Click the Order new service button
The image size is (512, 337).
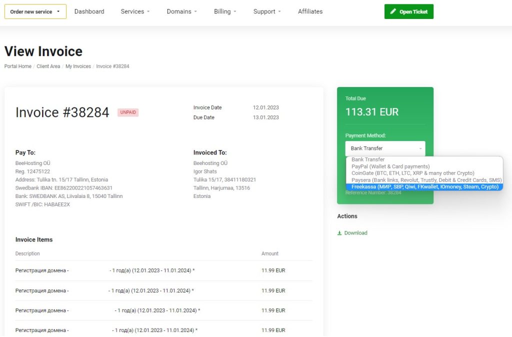point(31,11)
